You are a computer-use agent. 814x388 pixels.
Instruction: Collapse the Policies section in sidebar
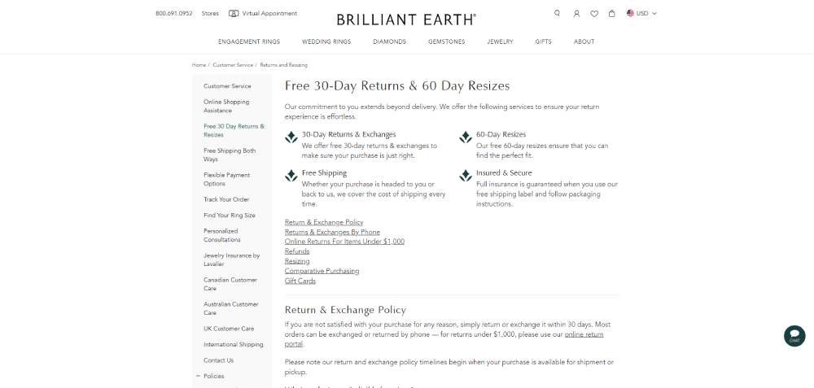coord(198,376)
